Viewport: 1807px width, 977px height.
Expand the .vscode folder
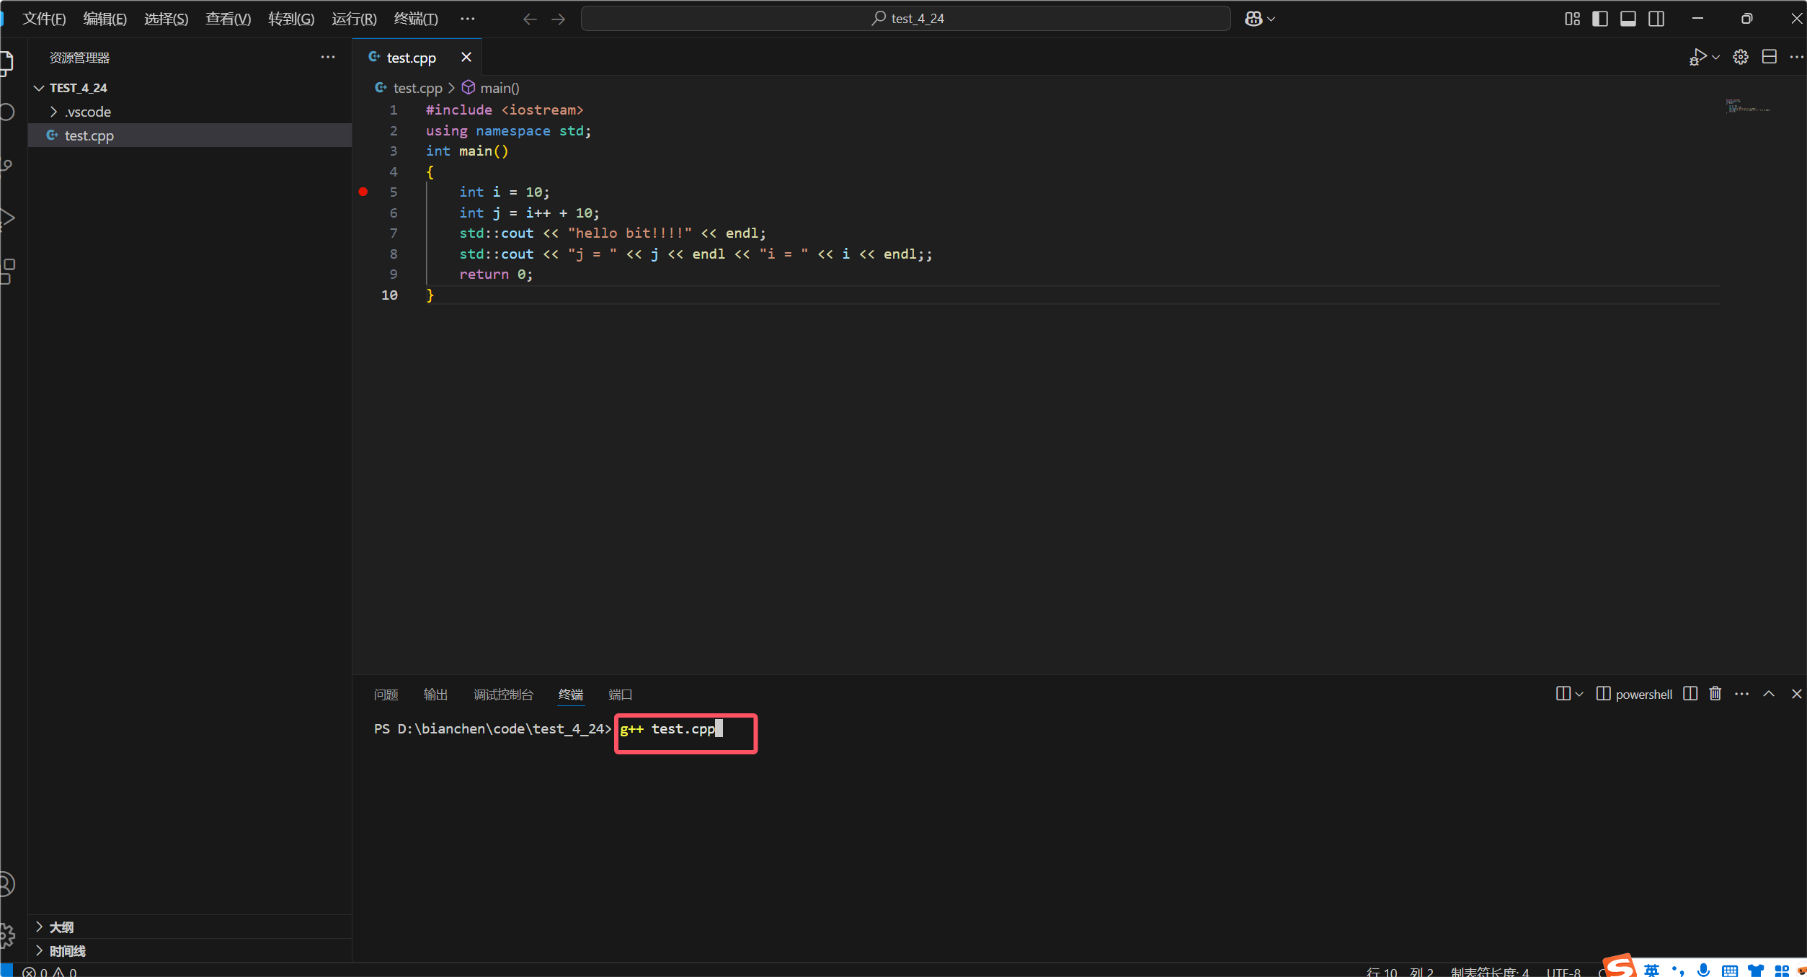(x=87, y=112)
